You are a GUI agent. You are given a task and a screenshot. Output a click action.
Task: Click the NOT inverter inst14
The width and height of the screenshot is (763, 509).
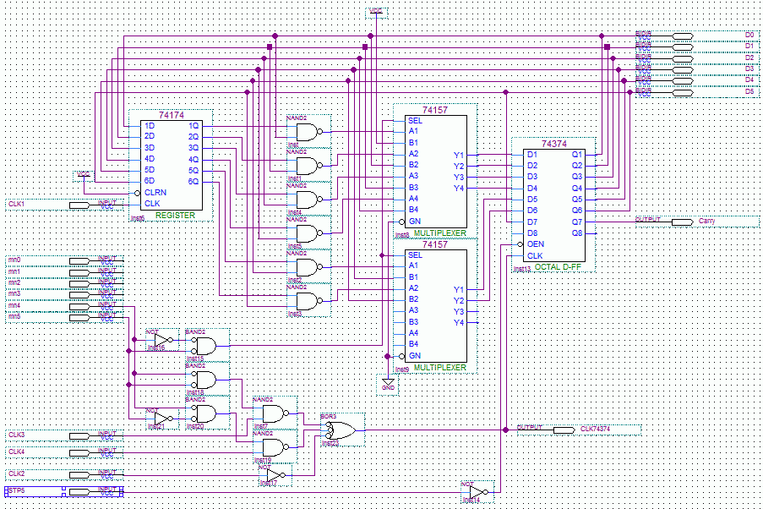pyautogui.click(x=478, y=492)
